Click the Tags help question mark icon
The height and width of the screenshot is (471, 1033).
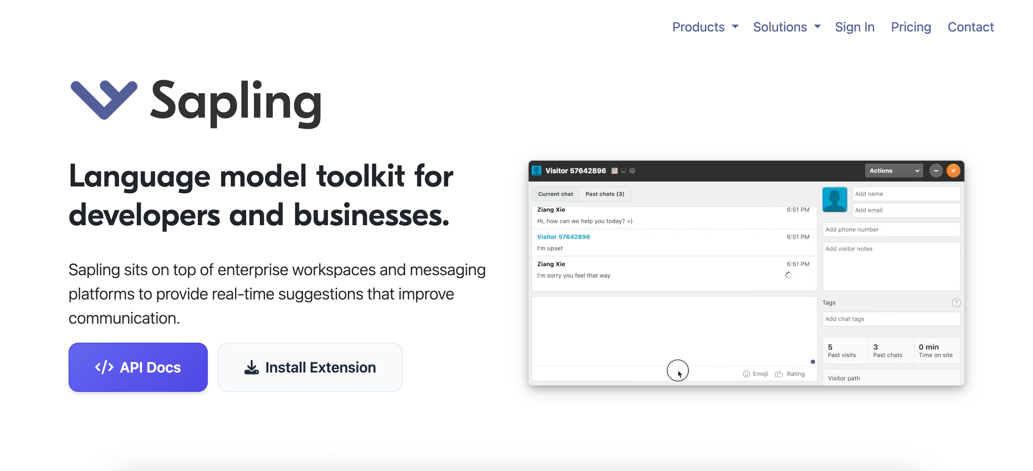coord(956,303)
